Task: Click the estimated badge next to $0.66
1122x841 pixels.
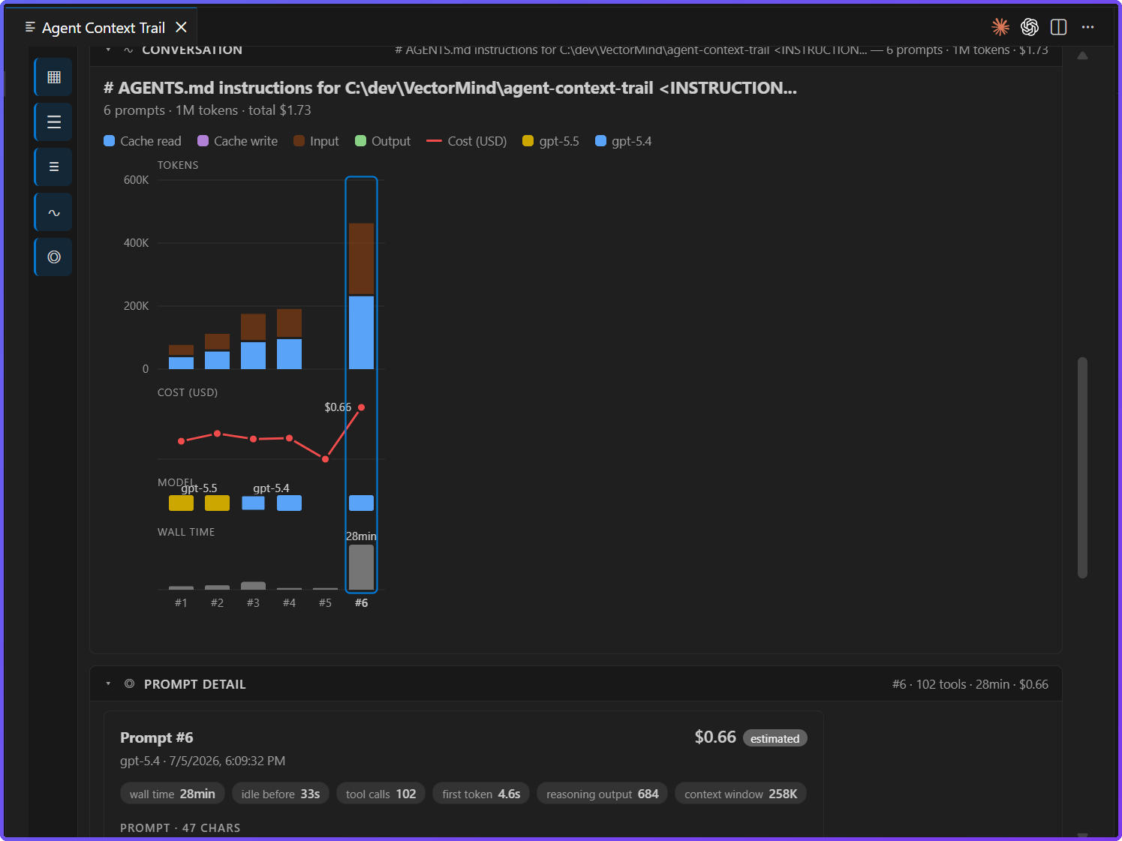Action: (775, 738)
